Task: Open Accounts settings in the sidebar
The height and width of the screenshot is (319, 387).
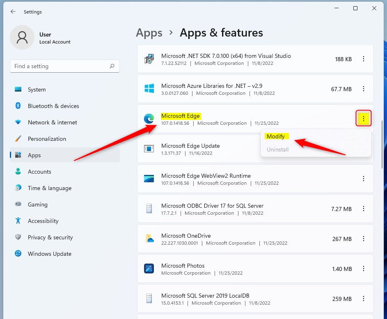Action: click(39, 172)
